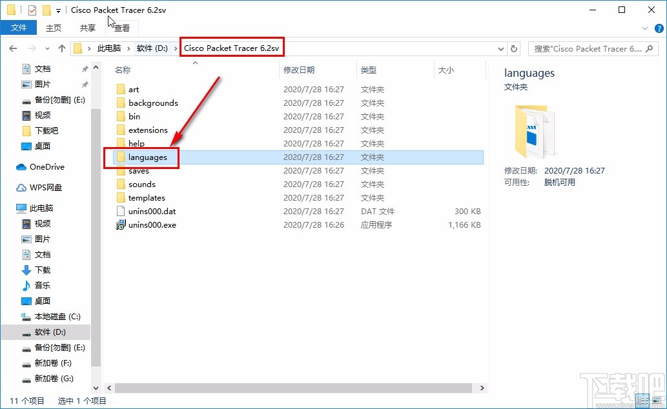Image resolution: width=667 pixels, height=409 pixels.
Task: Open 新加卷 (F:) drive
Action: coord(46,363)
